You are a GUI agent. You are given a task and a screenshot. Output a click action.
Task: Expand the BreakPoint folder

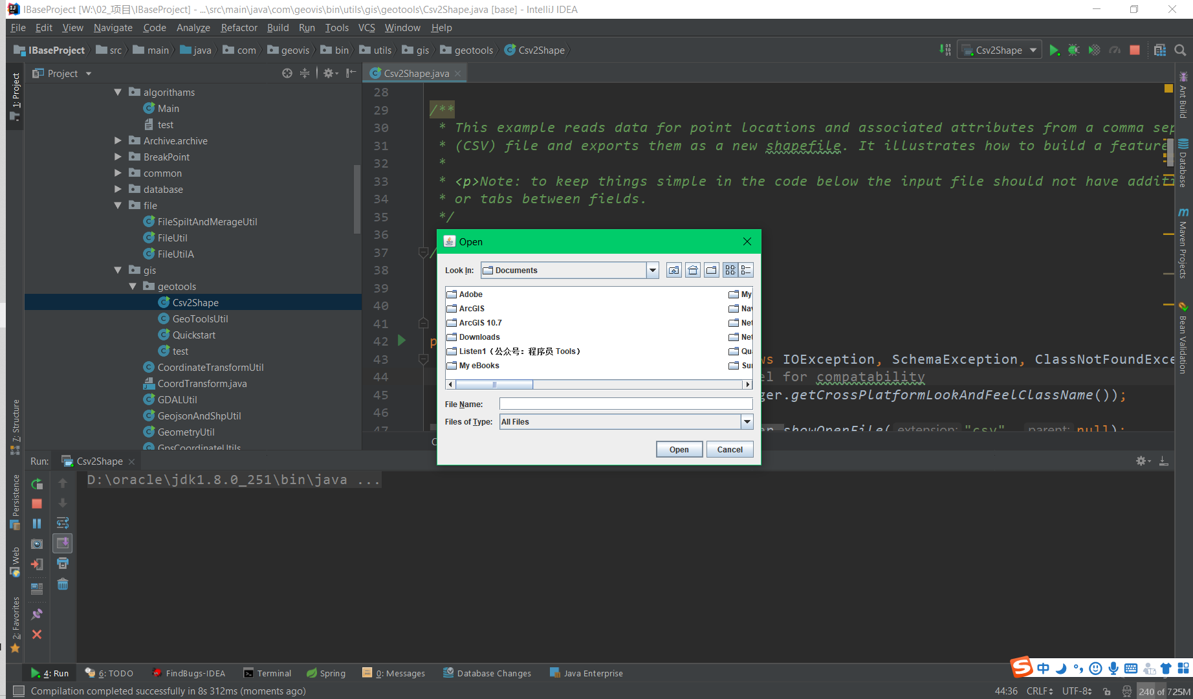(118, 157)
